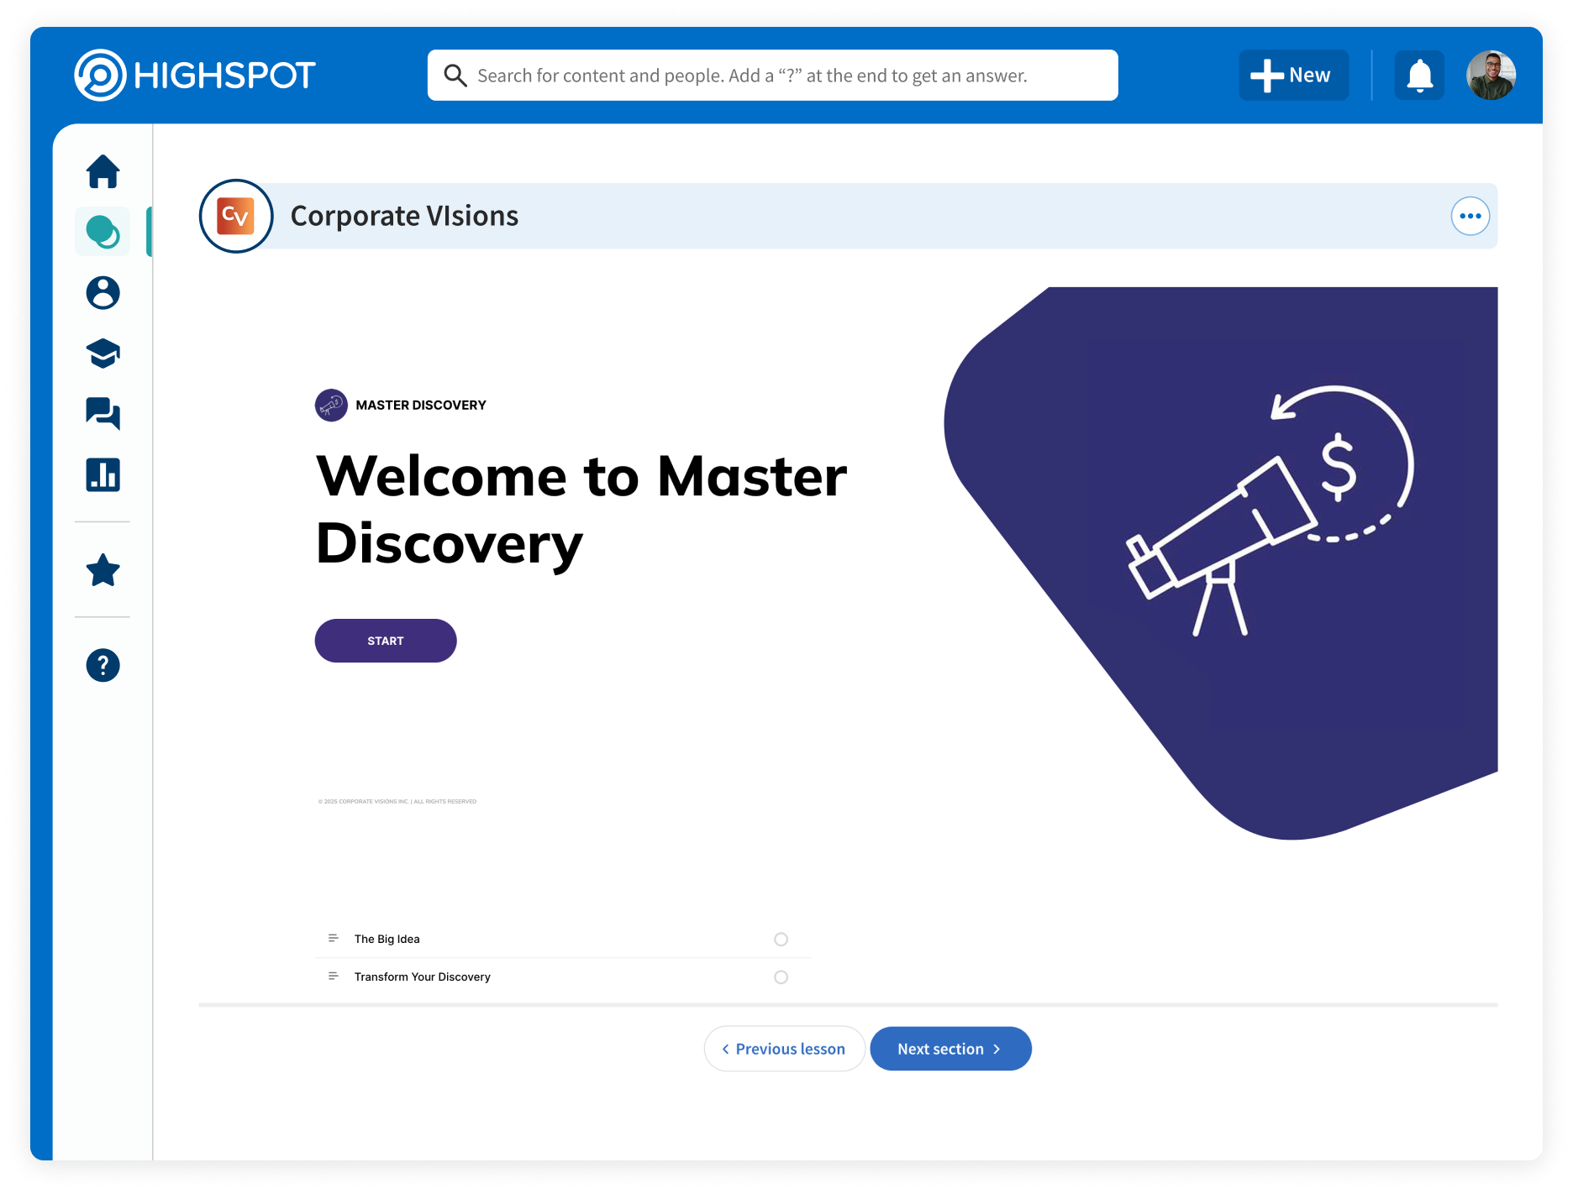Click the START button

point(386,641)
